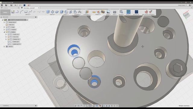
Task: Click the Joint assemble icon
Action: [x=80, y=12]
